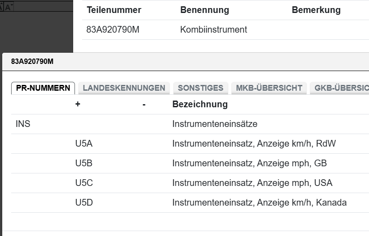Click the U5B PR number code

(84, 164)
